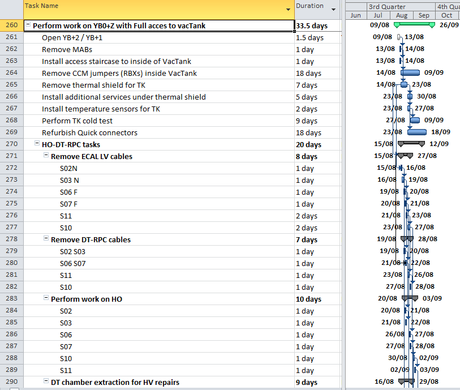Image resolution: width=460 pixels, height=390 pixels.
Task: Select task 'S06 F'
Action: (68, 192)
